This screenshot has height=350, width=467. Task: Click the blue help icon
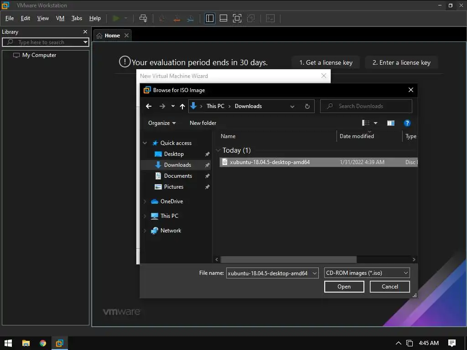point(407,123)
